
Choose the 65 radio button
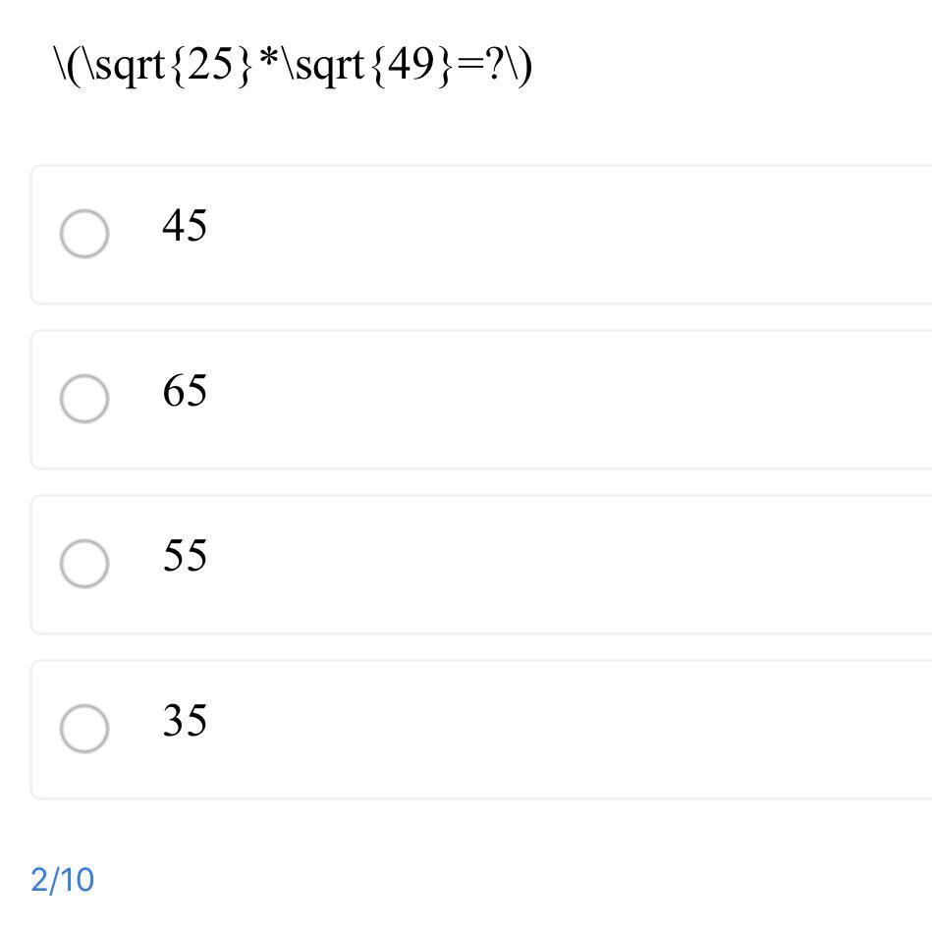(84, 399)
